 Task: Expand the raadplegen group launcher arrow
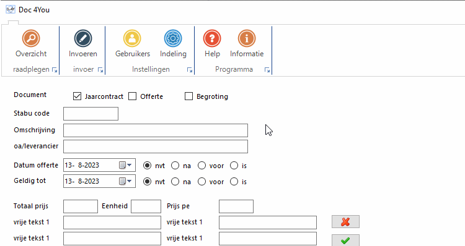pos(55,70)
